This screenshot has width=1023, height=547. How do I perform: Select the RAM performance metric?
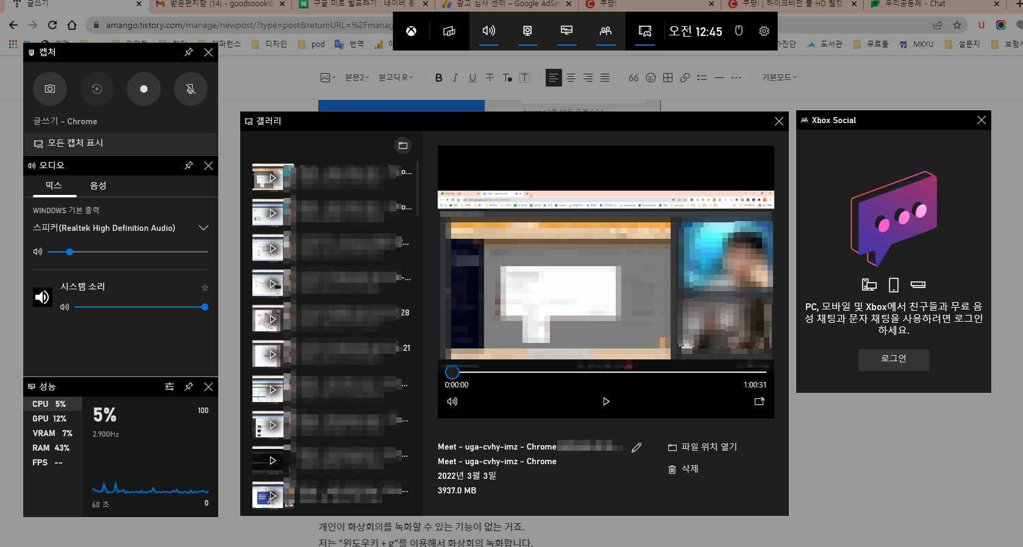52,448
